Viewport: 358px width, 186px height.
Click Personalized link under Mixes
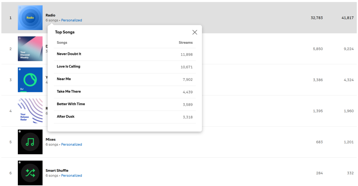pyautogui.click(x=71, y=144)
